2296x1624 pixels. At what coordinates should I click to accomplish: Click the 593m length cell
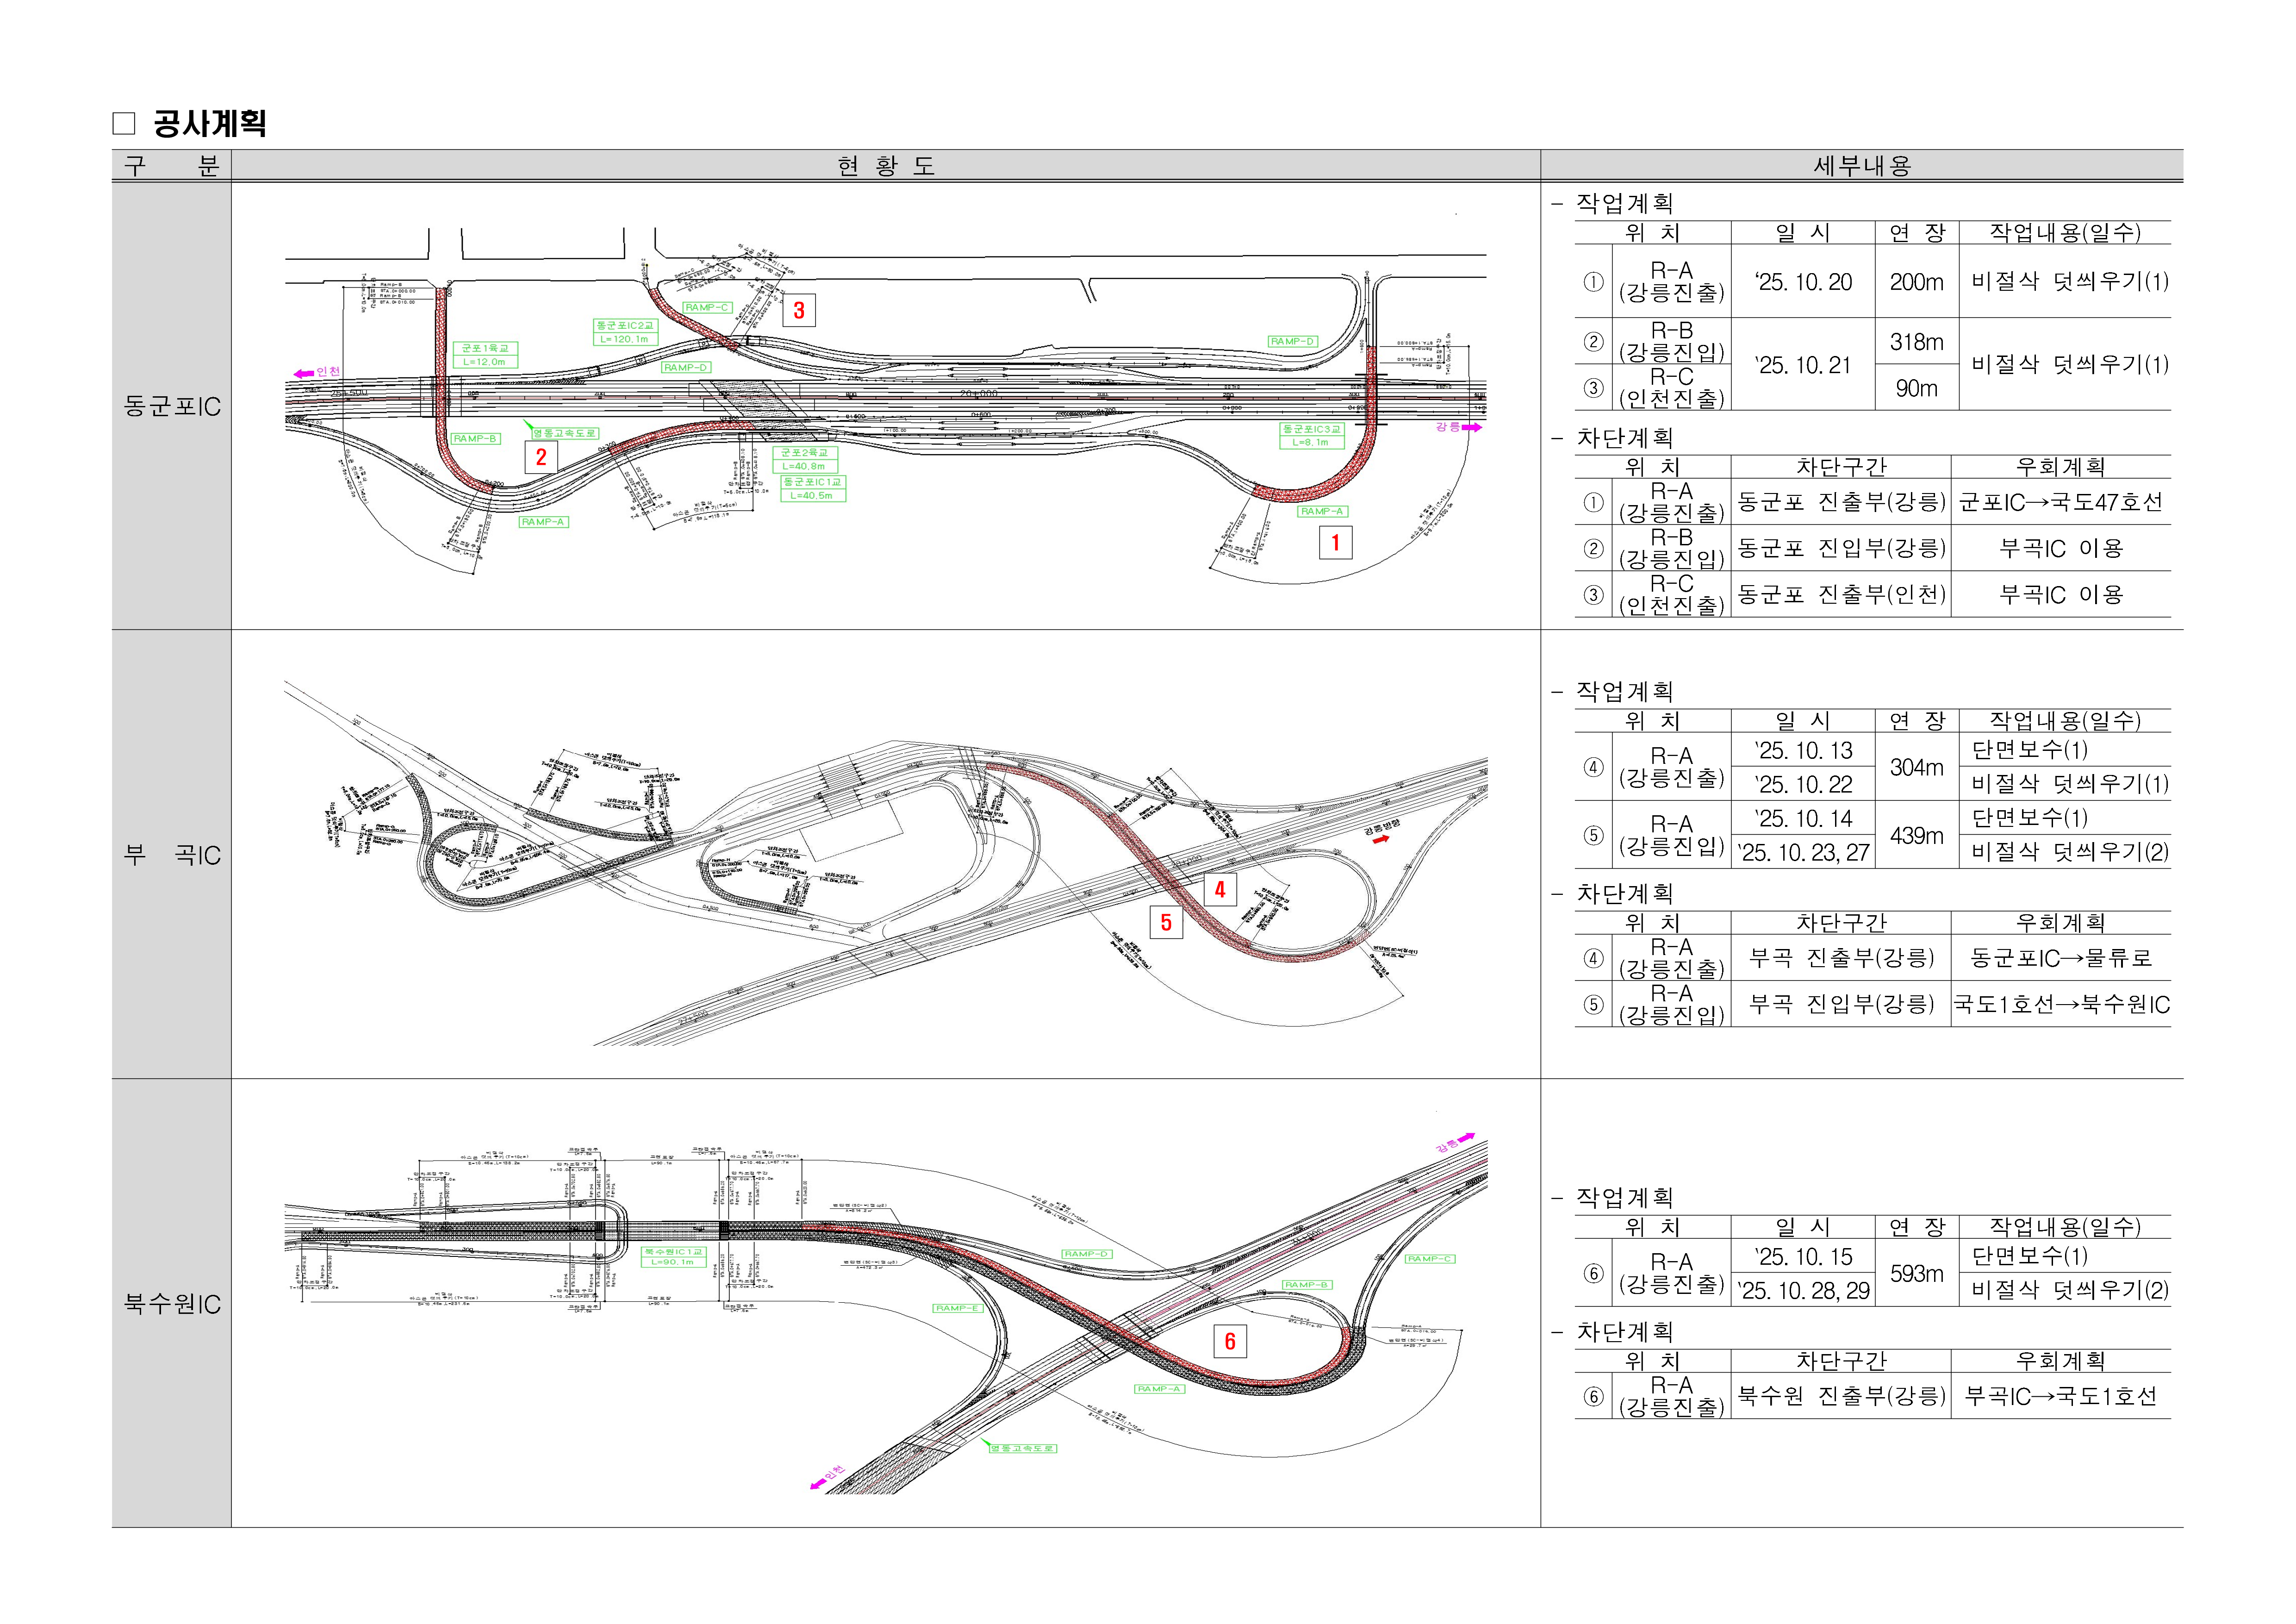(1916, 1274)
